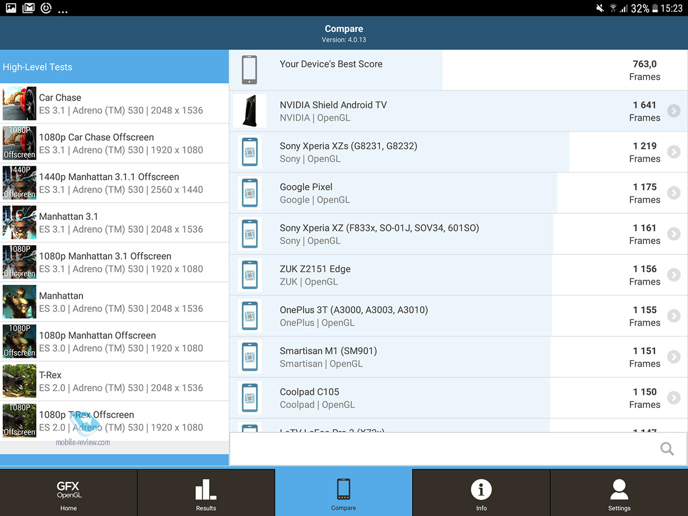Click the ZUK Z2151 Edge name
This screenshot has width=688, height=516.
click(x=315, y=269)
